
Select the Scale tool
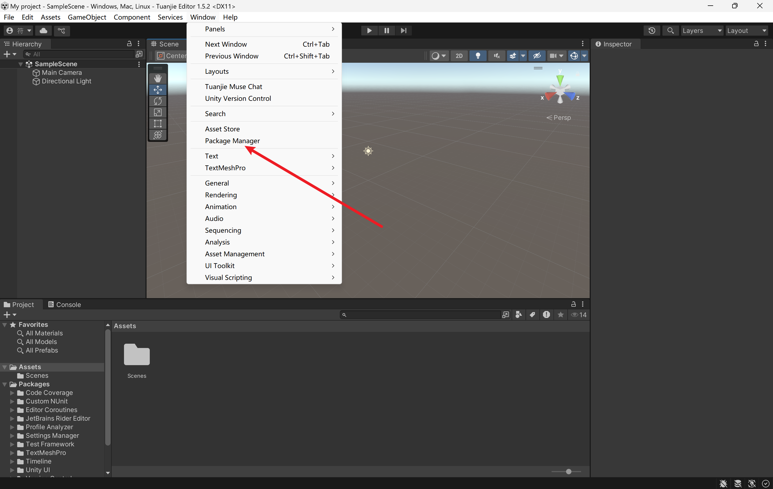158,112
